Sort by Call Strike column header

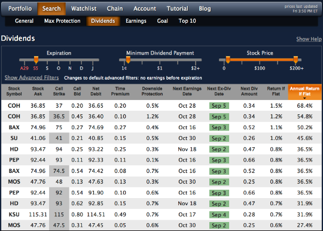pos(59,92)
